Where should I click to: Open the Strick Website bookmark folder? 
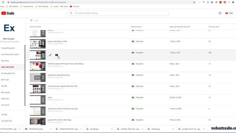coord(42,7)
